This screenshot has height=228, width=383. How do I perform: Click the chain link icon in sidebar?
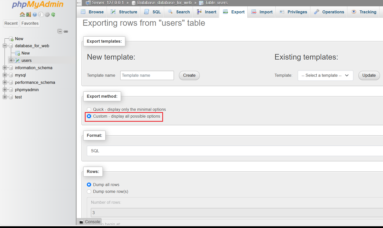pos(66,31)
